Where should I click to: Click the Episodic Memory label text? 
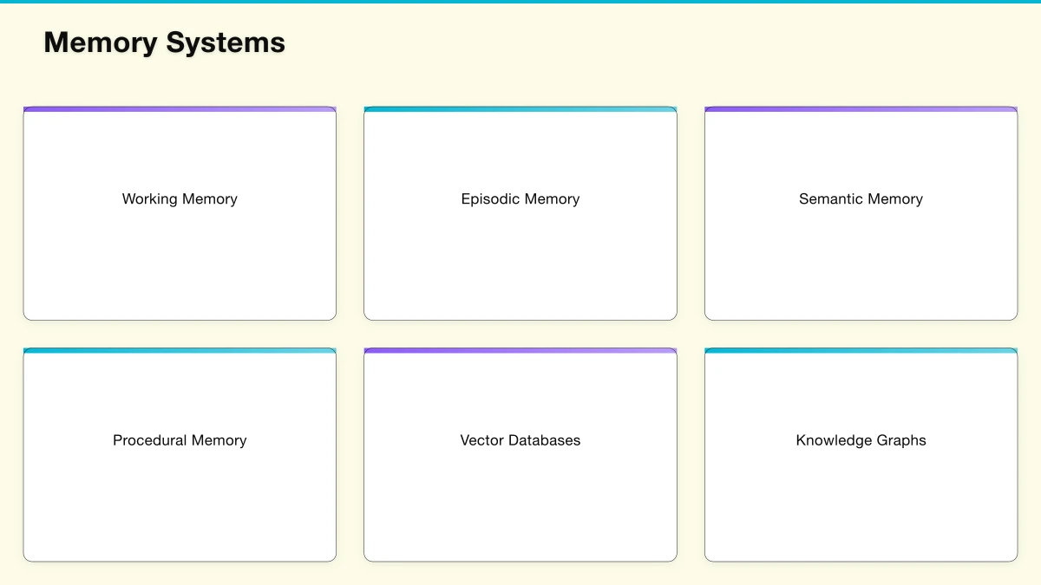[520, 199]
